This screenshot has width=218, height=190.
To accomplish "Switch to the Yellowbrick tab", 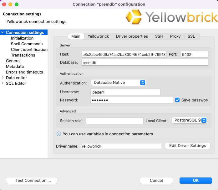I will [x=98, y=36].
